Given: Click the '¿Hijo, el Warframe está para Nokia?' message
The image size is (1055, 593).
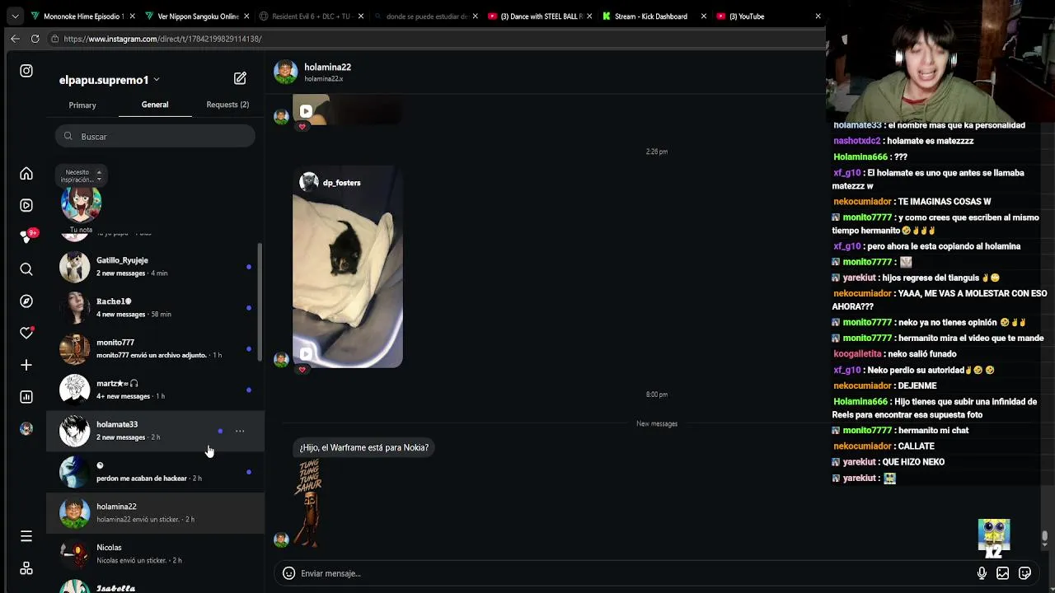Looking at the screenshot, I should pos(363,447).
